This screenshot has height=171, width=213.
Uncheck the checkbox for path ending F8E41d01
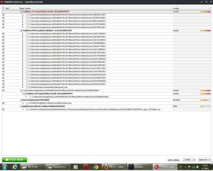click(3, 27)
